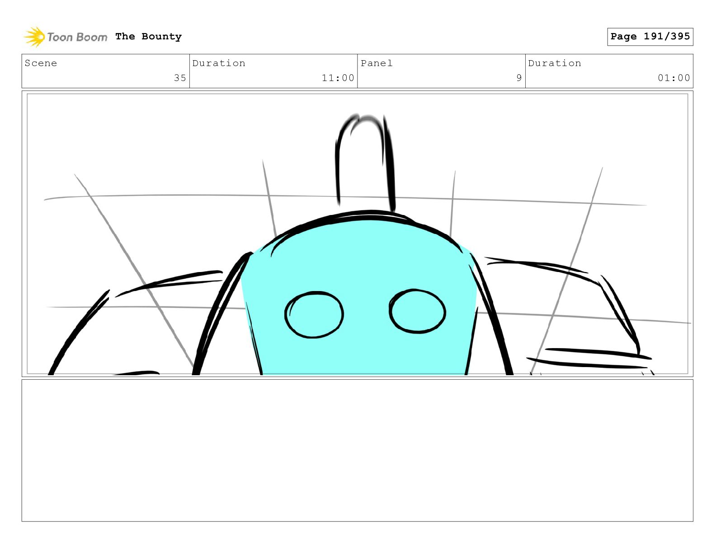The height and width of the screenshot is (554, 716).
Task: Click the 'Scene' header label
Action: click(x=41, y=63)
